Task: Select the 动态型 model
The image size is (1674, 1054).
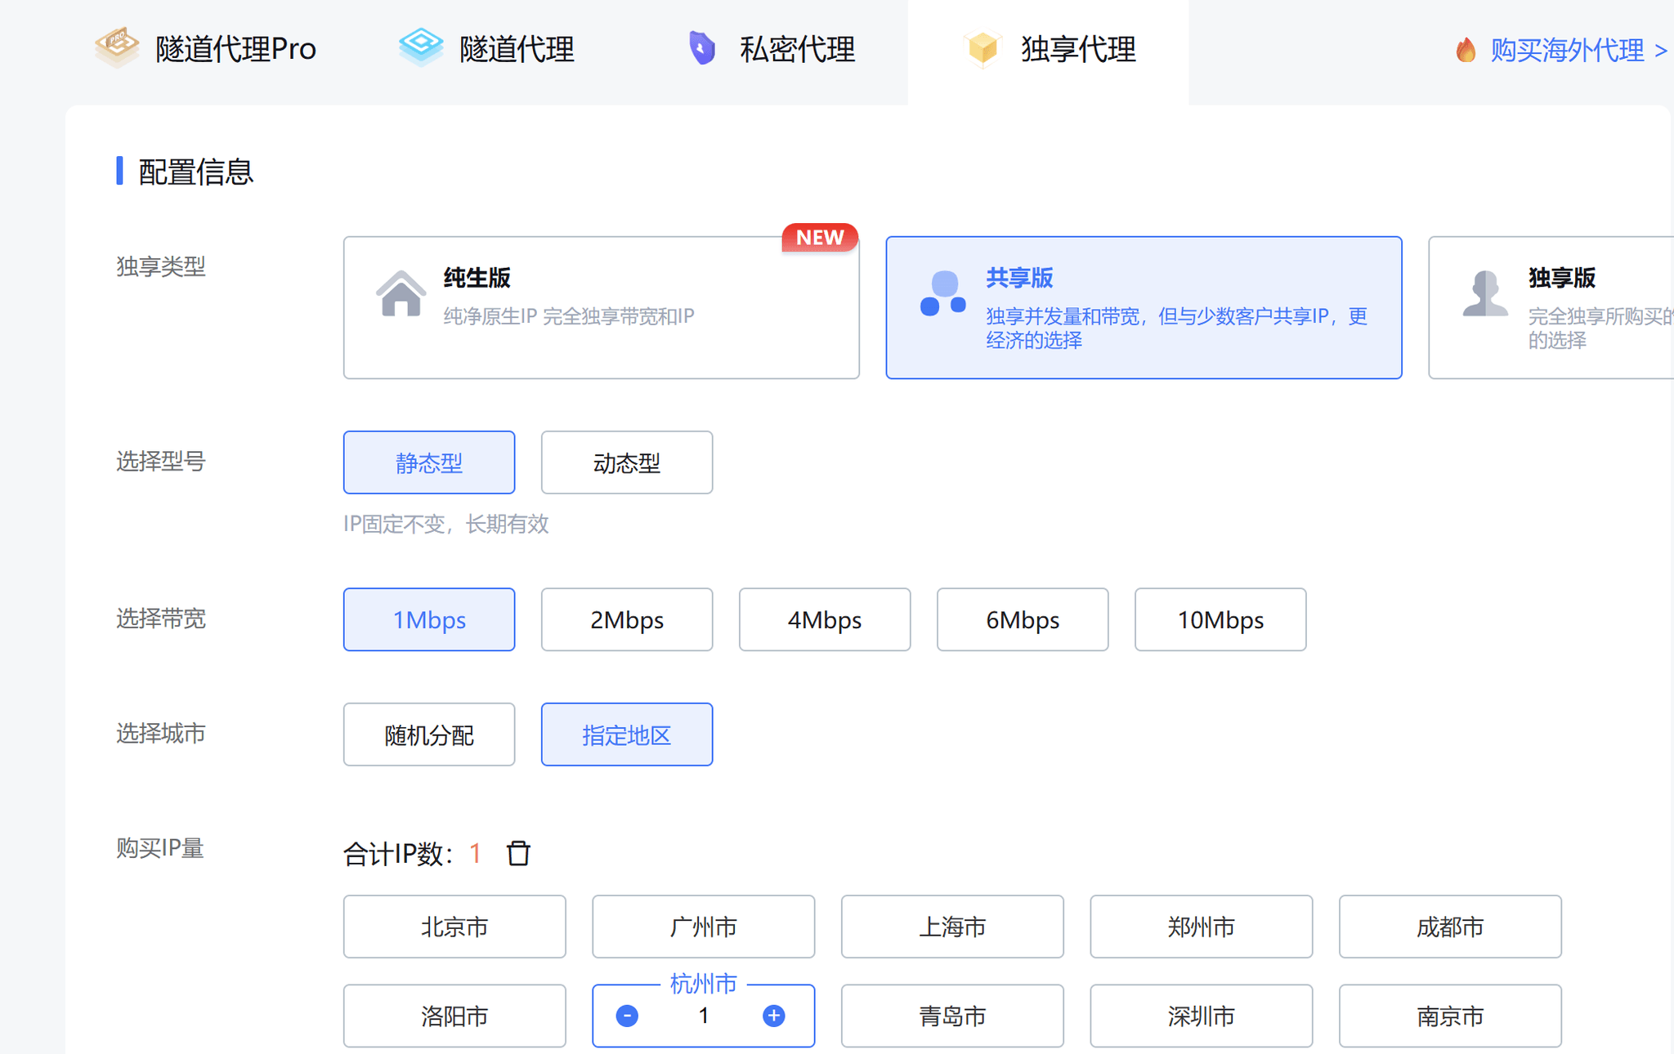Action: click(627, 462)
